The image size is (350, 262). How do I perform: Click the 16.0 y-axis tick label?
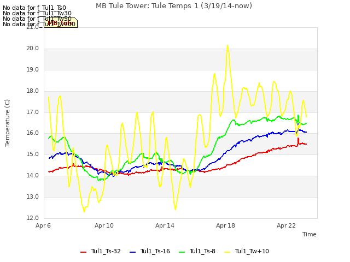(x=33, y=133)
